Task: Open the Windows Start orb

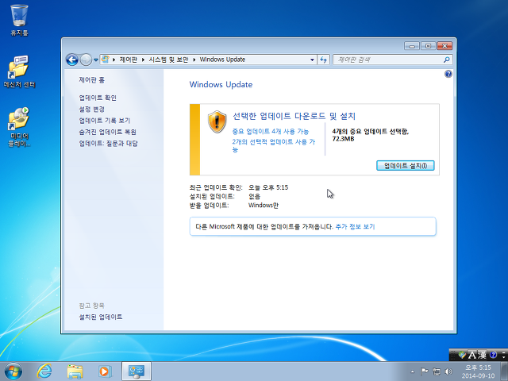Action: tap(13, 371)
